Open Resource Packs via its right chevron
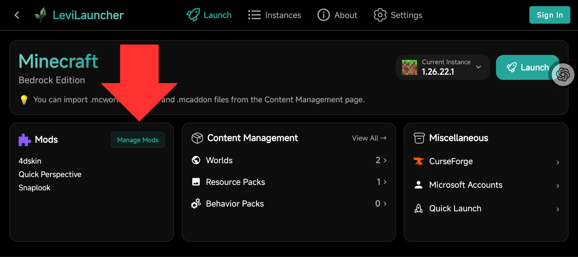Viewport: 578px width, 257px height. tap(385, 182)
